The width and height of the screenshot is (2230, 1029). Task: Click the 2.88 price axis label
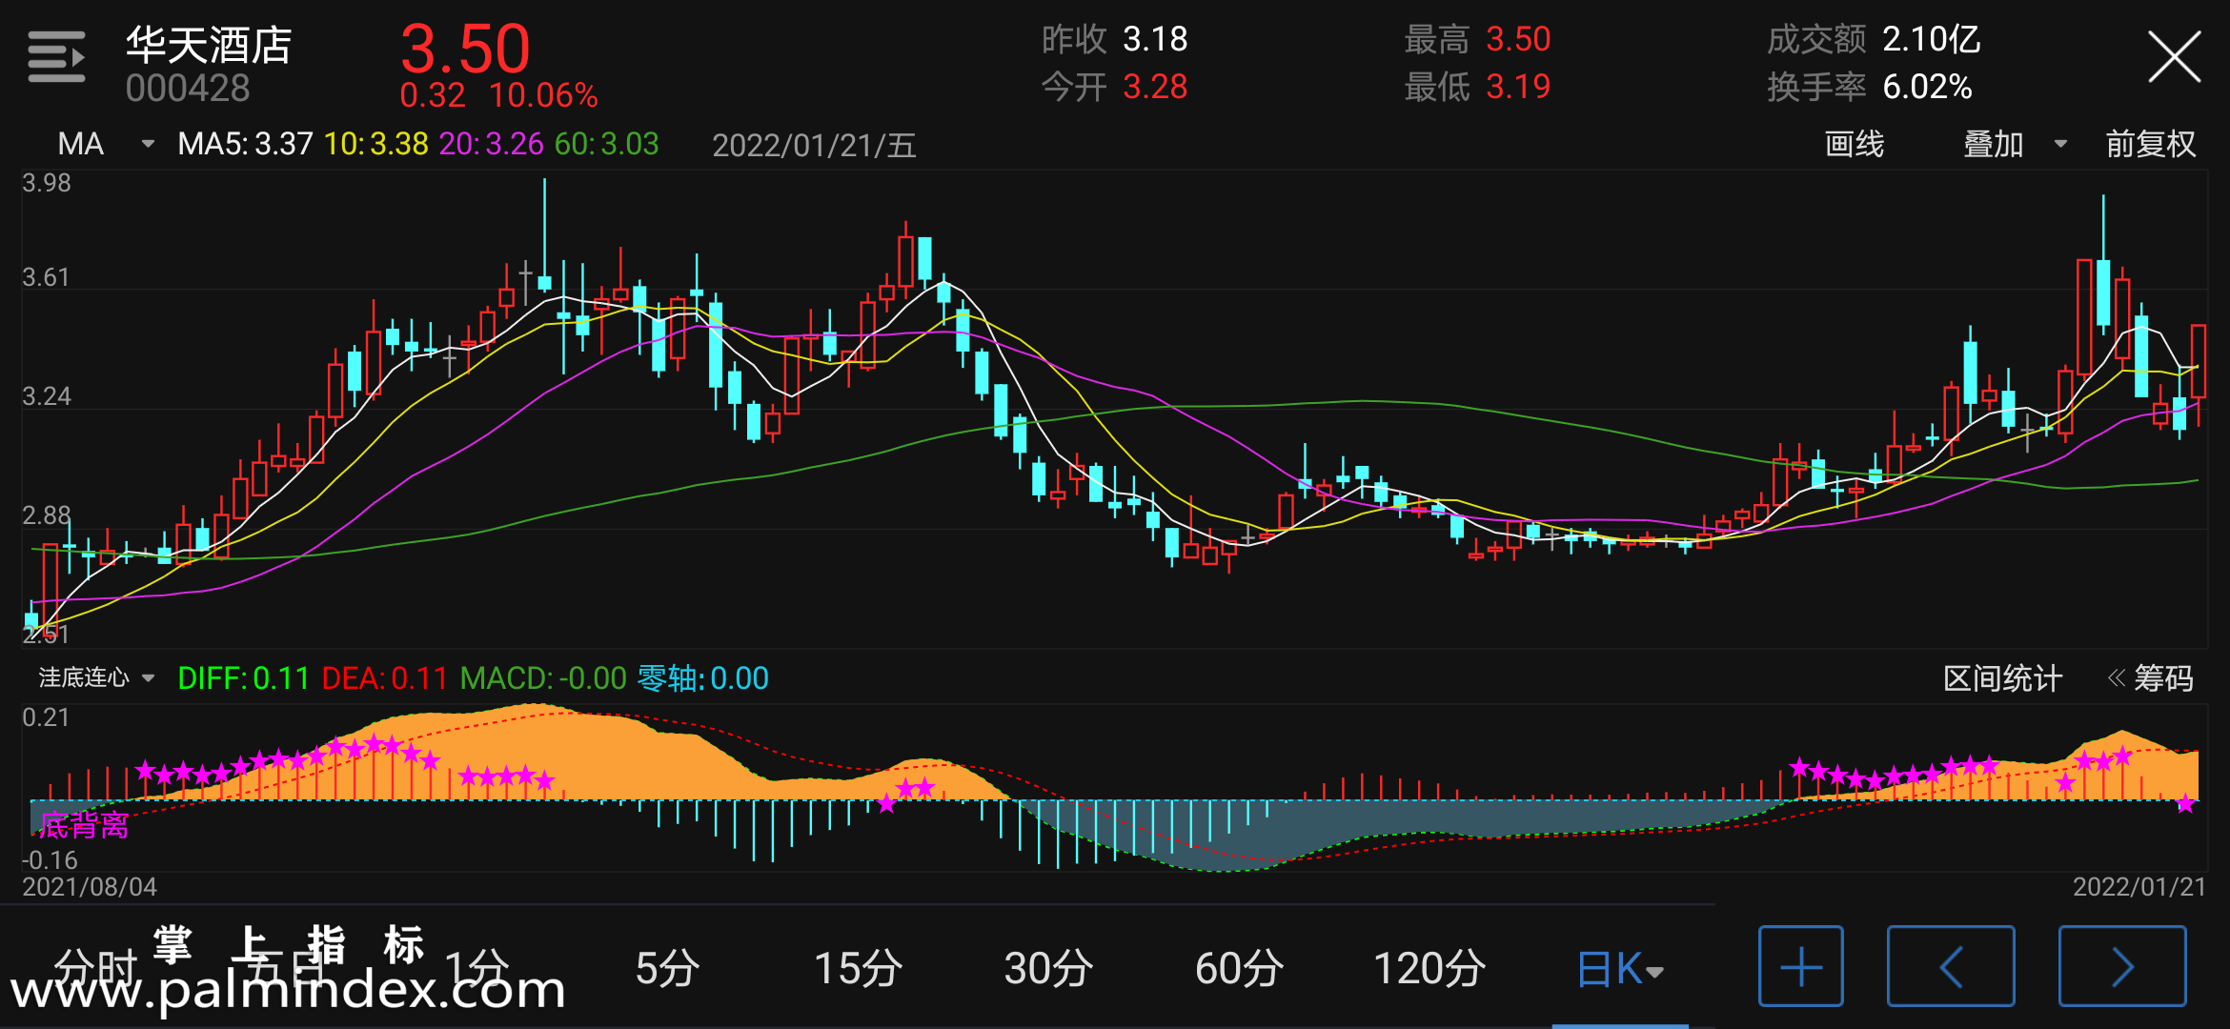point(47,515)
